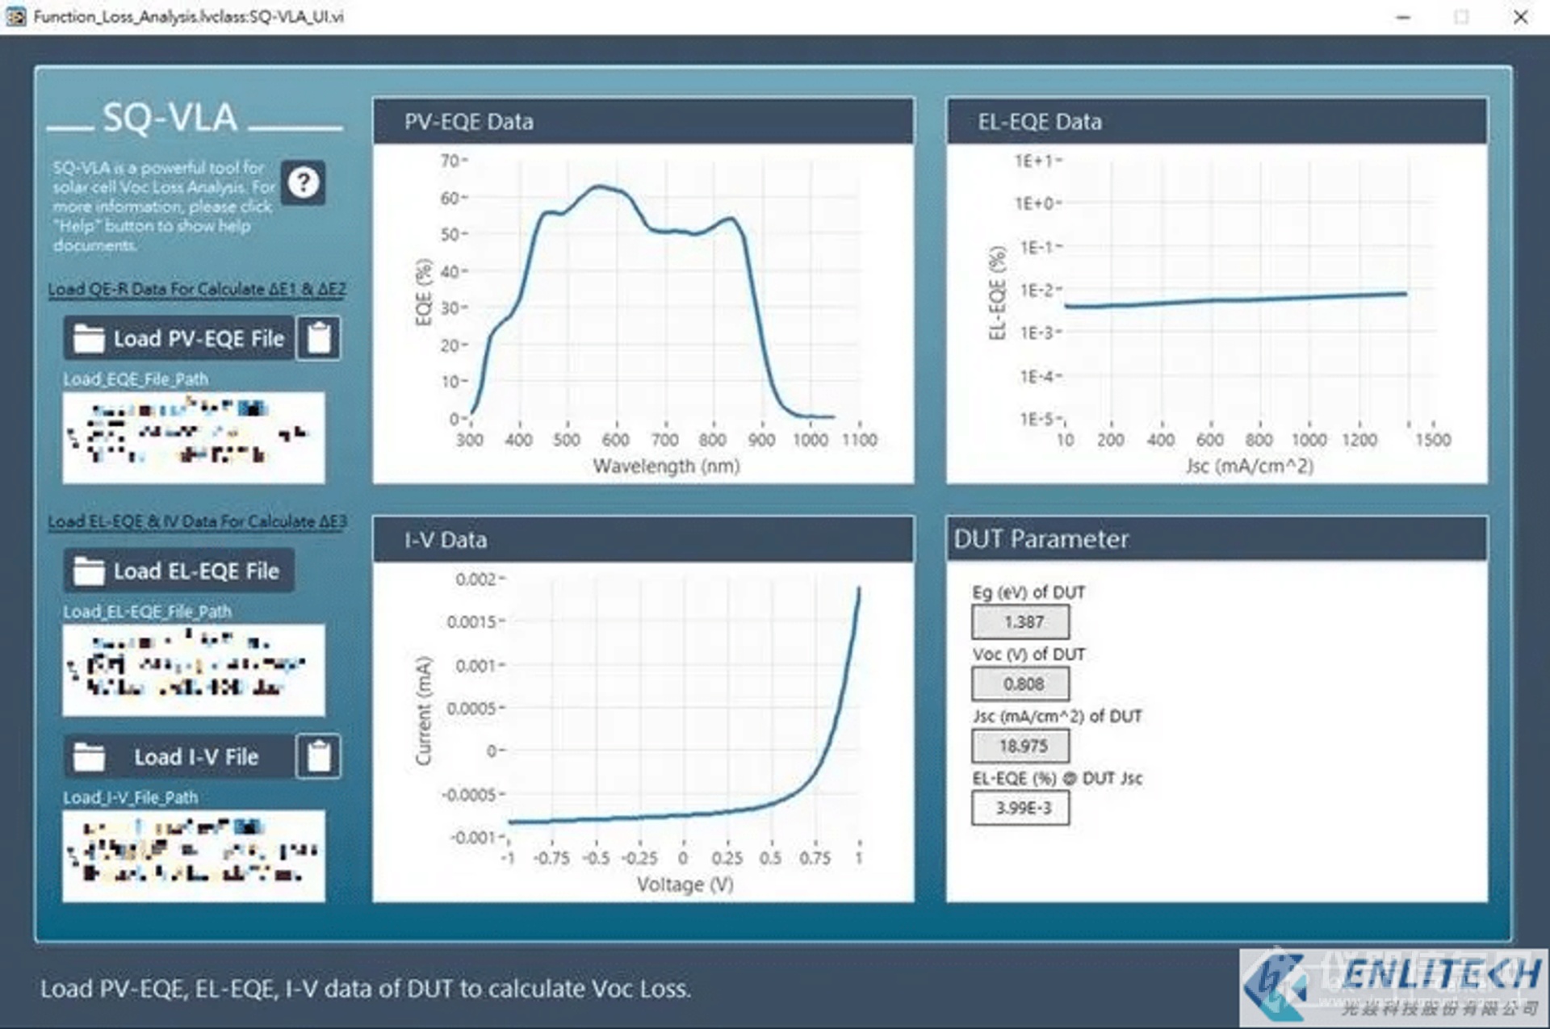
Task: Click the status message about loading DUT data
Action: coord(366,989)
